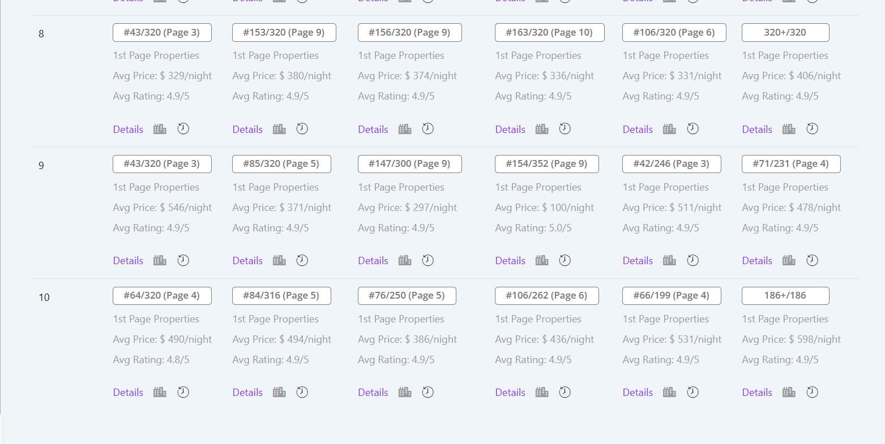Open building icon in $490/night card

click(x=160, y=392)
